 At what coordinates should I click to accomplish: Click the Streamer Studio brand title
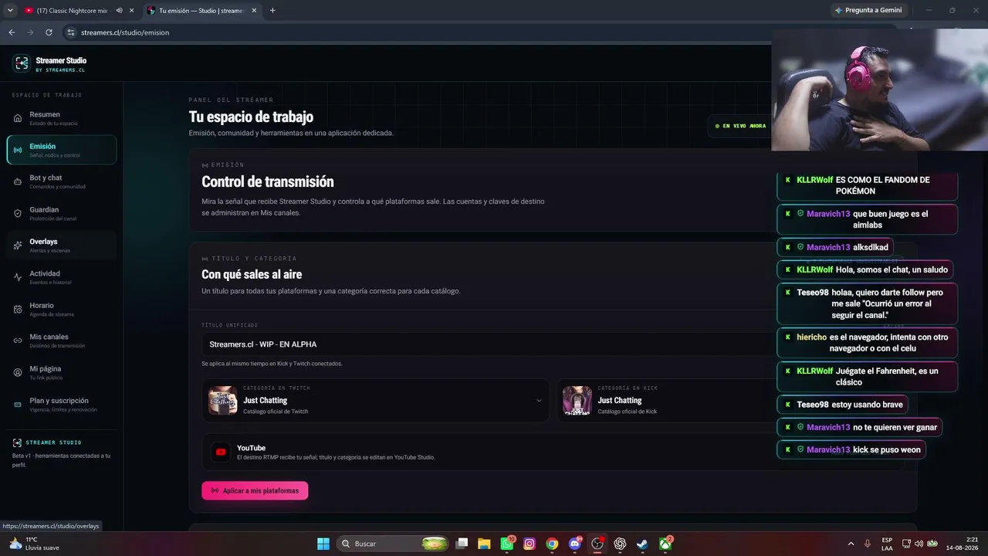tap(61, 60)
